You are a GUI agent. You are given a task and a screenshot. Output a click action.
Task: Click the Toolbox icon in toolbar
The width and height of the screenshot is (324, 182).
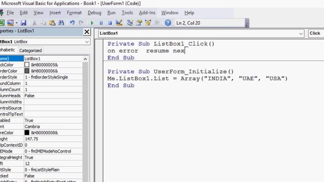pyautogui.click(x=157, y=23)
